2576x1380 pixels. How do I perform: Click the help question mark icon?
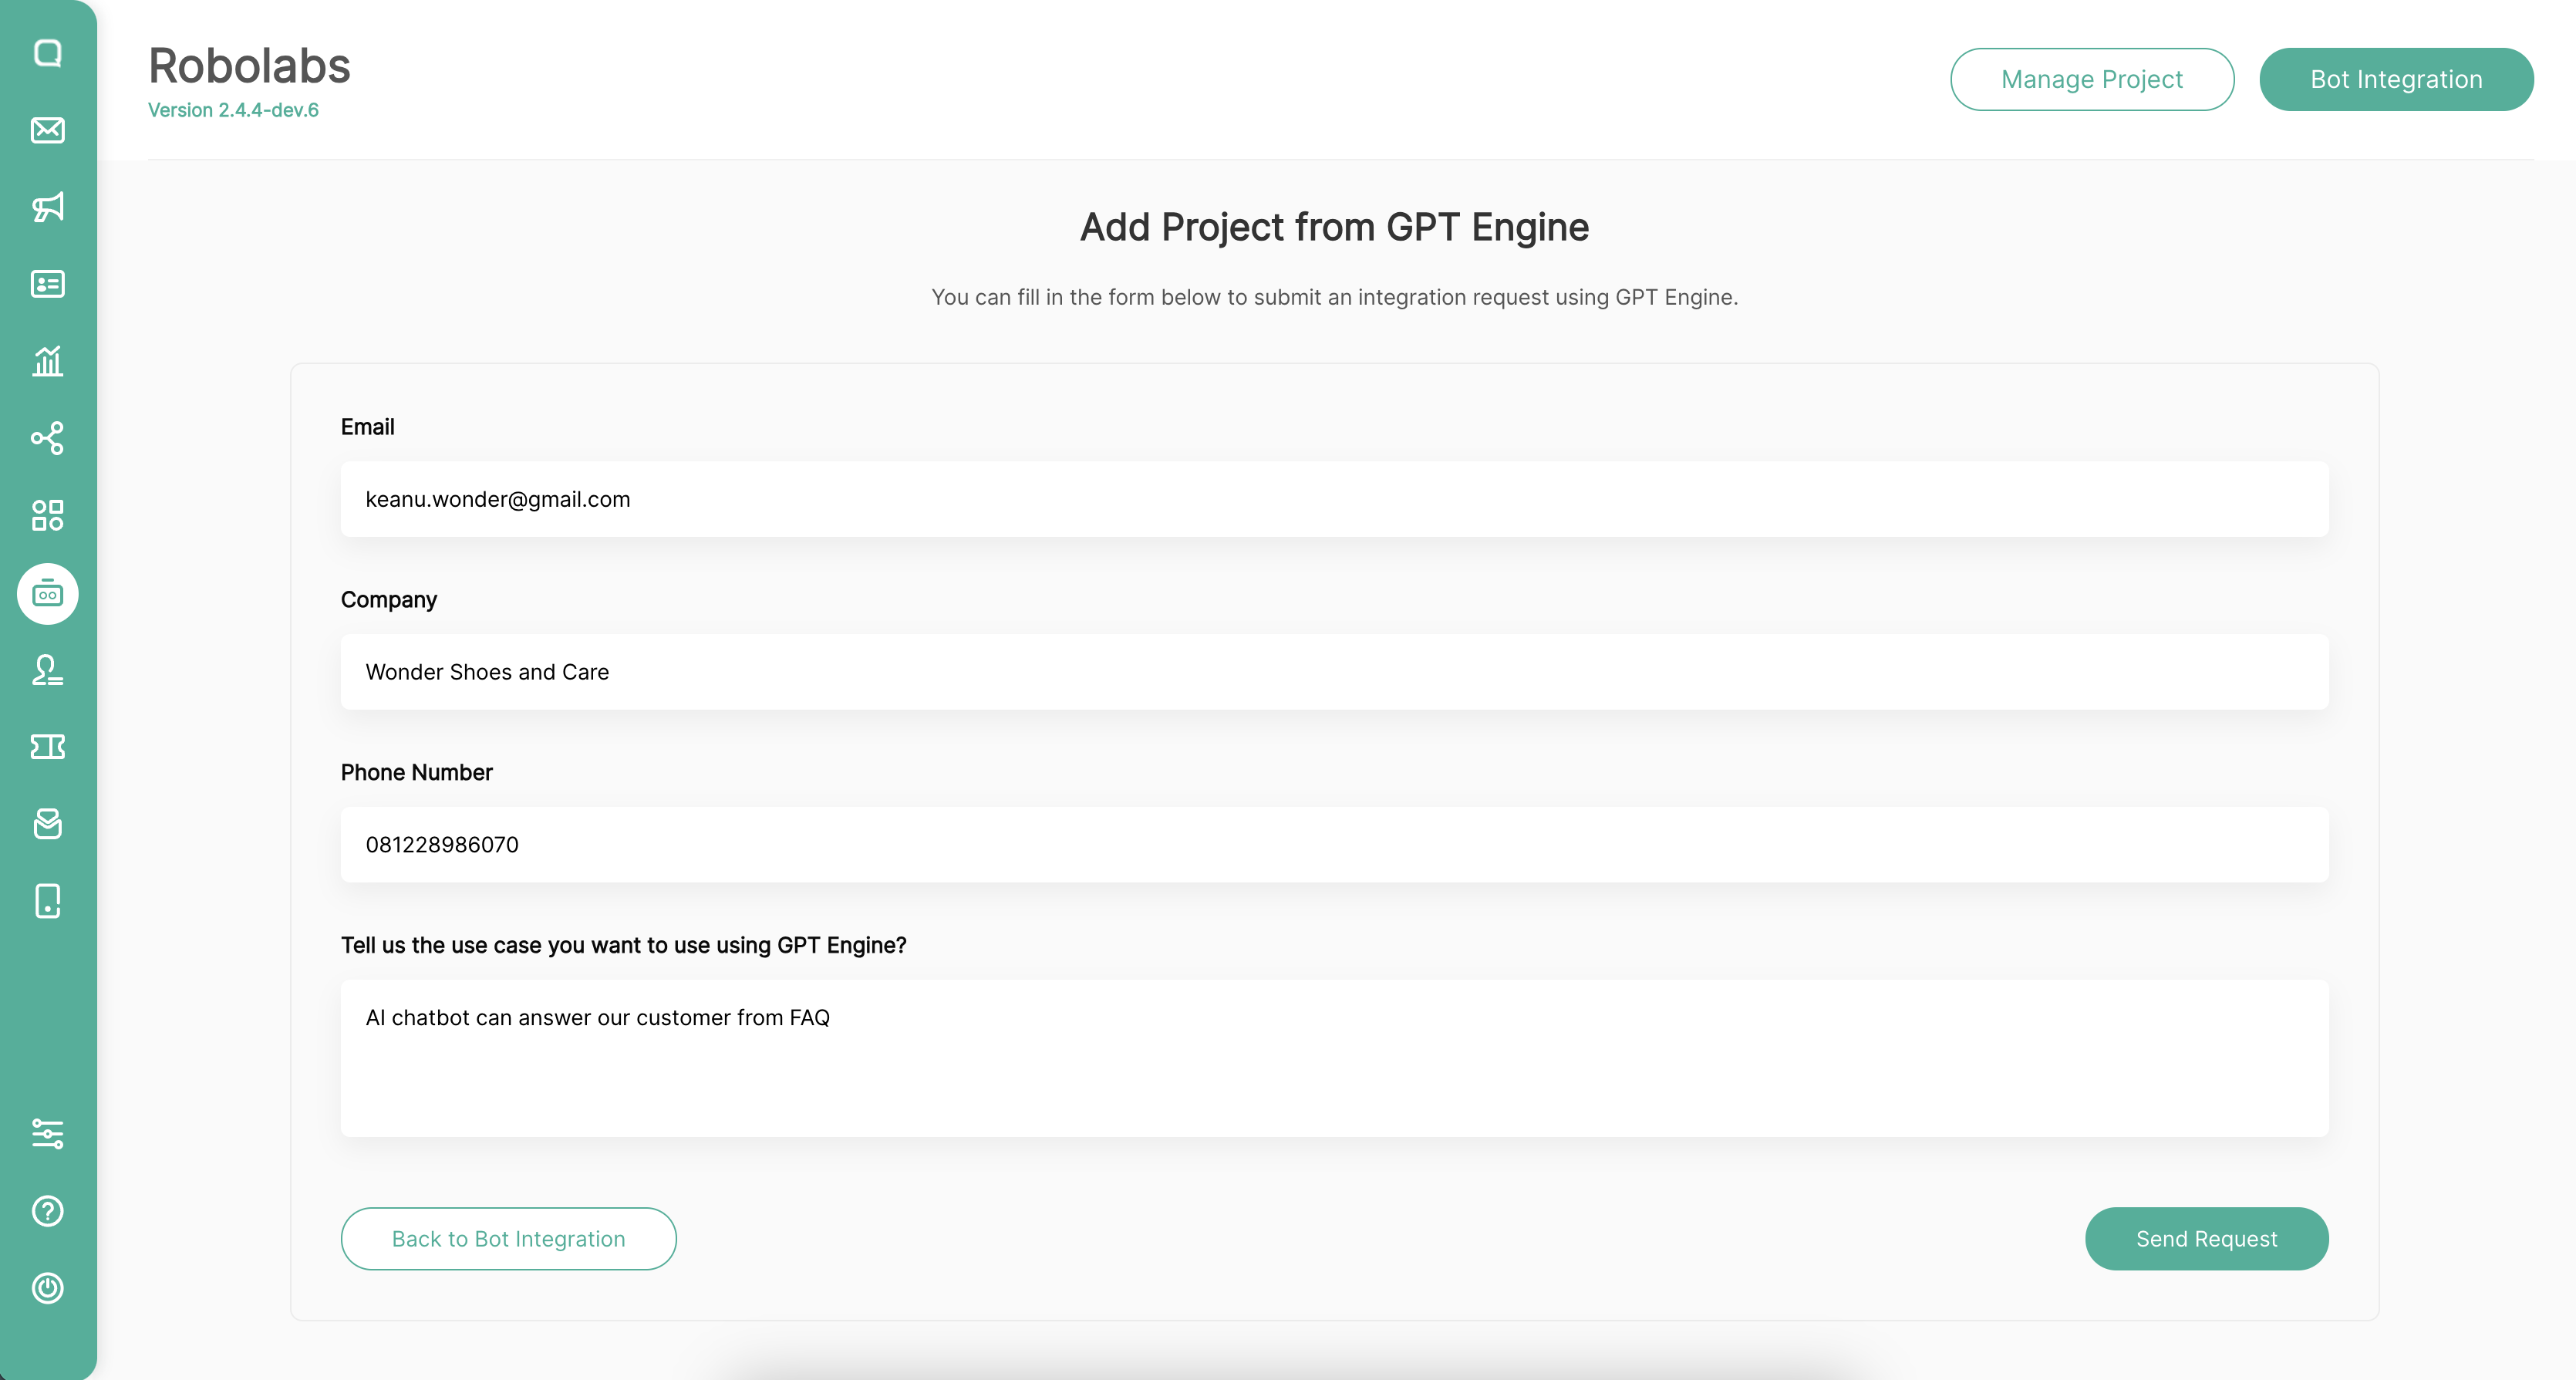click(x=47, y=1211)
